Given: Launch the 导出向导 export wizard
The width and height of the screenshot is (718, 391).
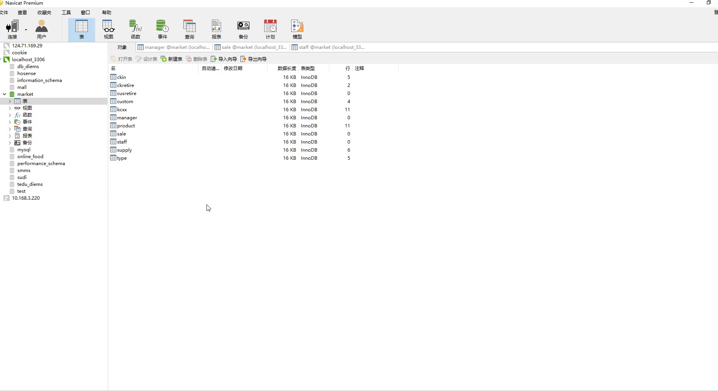Looking at the screenshot, I should point(253,59).
